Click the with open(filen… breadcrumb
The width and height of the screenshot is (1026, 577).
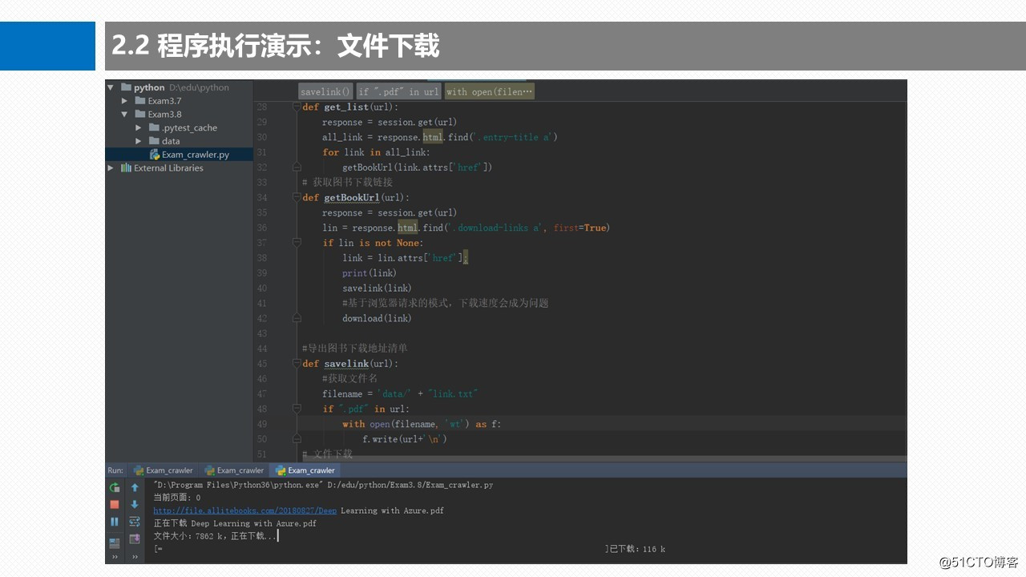coord(489,91)
